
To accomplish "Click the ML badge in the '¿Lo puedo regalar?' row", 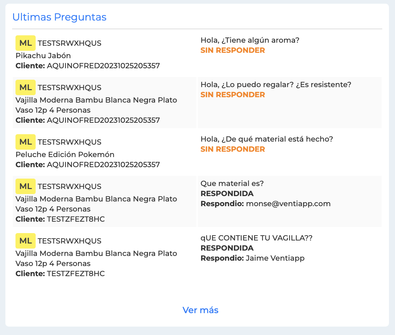I will [26, 87].
